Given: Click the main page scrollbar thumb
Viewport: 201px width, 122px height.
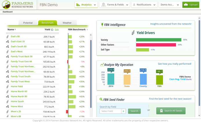Looking at the screenshot, I should coord(199,63).
